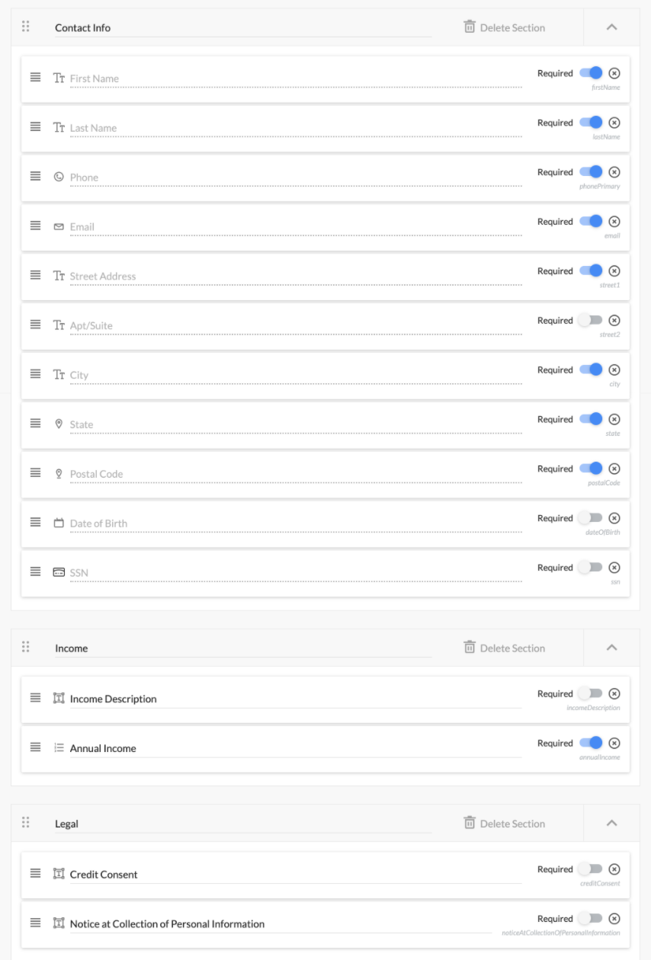Click the drag handle of Legal section
This screenshot has width=651, height=960.
point(25,822)
